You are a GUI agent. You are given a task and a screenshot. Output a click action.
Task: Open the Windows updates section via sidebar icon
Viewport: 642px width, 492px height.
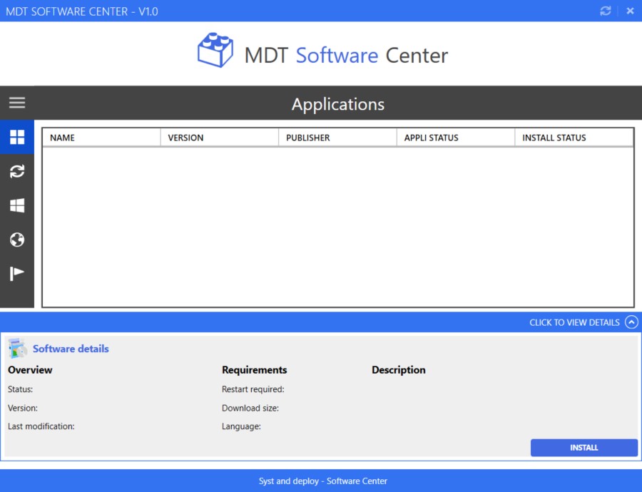point(16,205)
